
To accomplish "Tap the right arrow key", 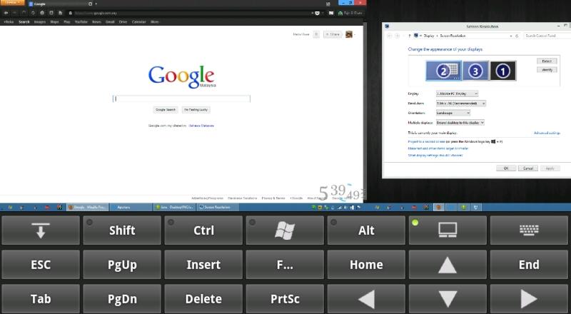I will (x=529, y=299).
